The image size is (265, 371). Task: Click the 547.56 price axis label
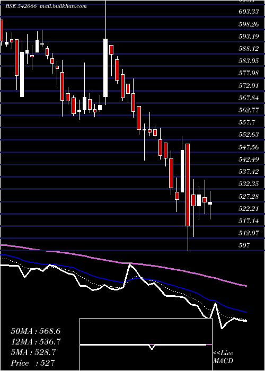[249, 147]
